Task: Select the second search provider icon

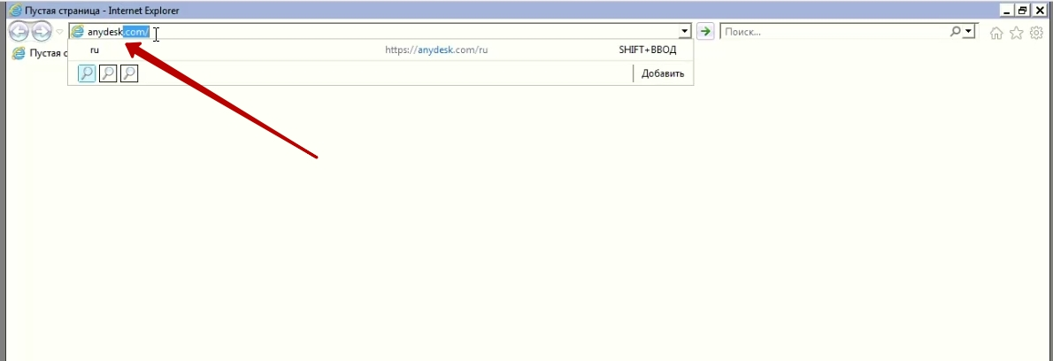Action: click(107, 73)
